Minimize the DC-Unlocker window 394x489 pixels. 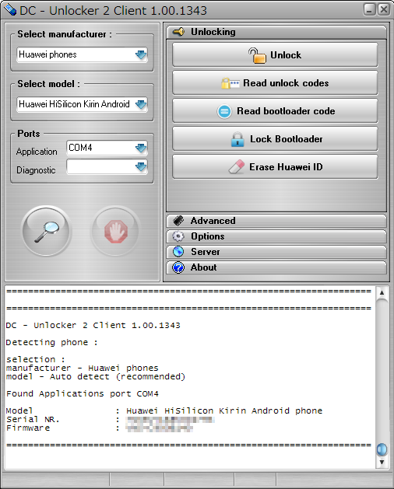(369, 9)
